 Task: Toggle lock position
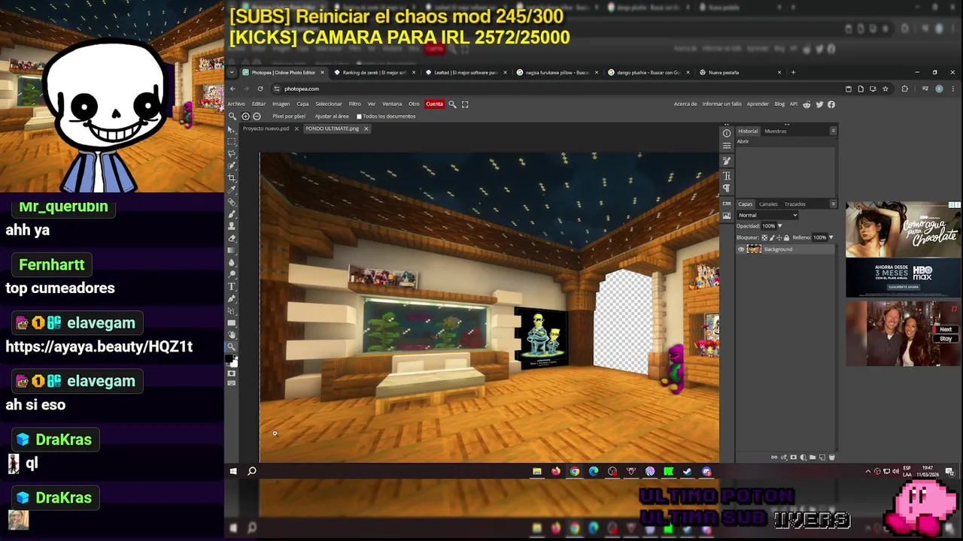779,237
